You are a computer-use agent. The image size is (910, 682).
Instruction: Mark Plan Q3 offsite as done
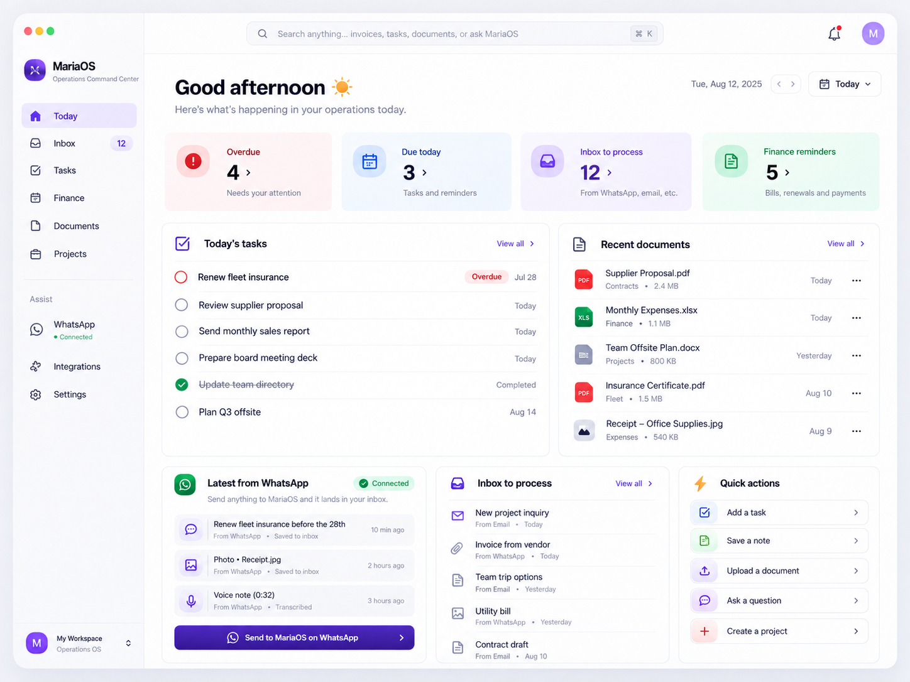pyautogui.click(x=182, y=412)
